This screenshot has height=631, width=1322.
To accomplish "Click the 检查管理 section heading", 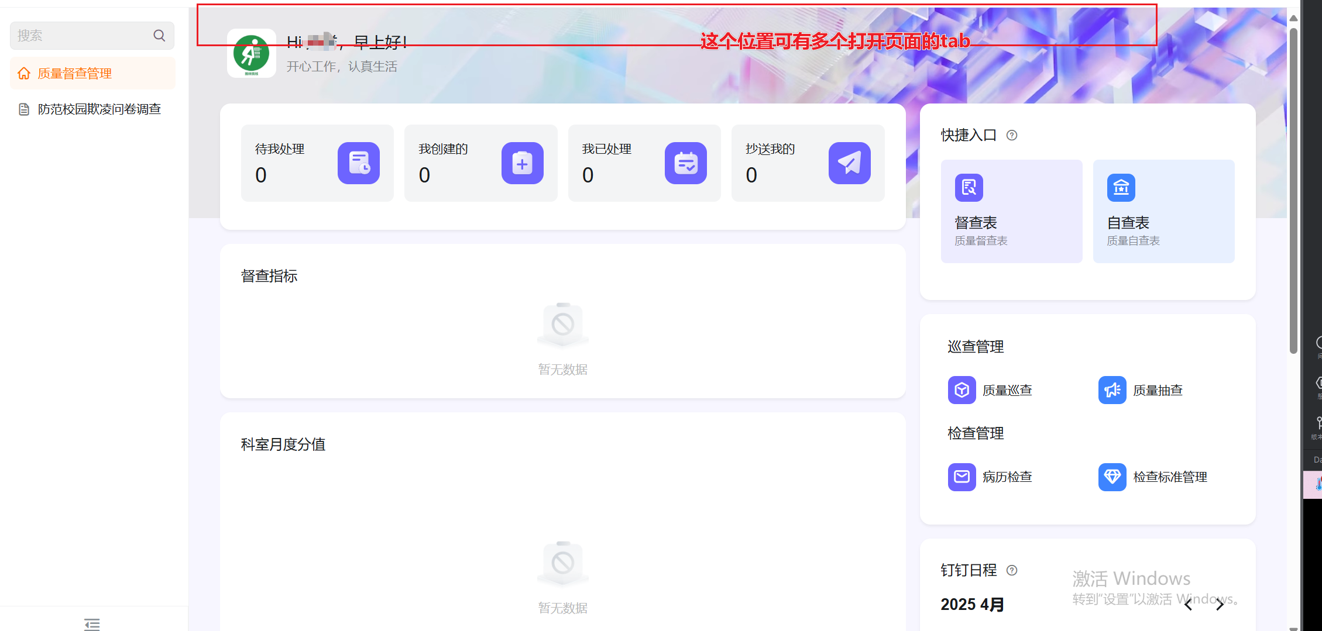I will point(976,433).
